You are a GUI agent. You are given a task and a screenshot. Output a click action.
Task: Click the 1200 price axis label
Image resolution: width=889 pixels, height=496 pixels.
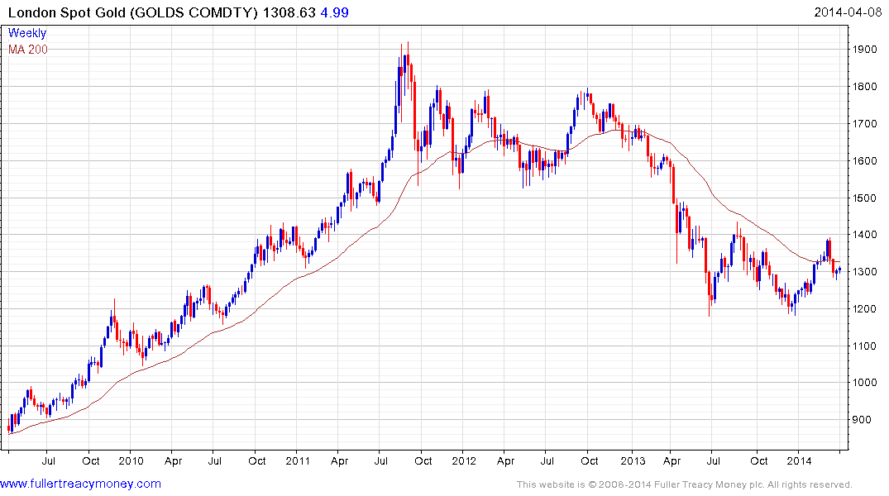pyautogui.click(x=865, y=309)
